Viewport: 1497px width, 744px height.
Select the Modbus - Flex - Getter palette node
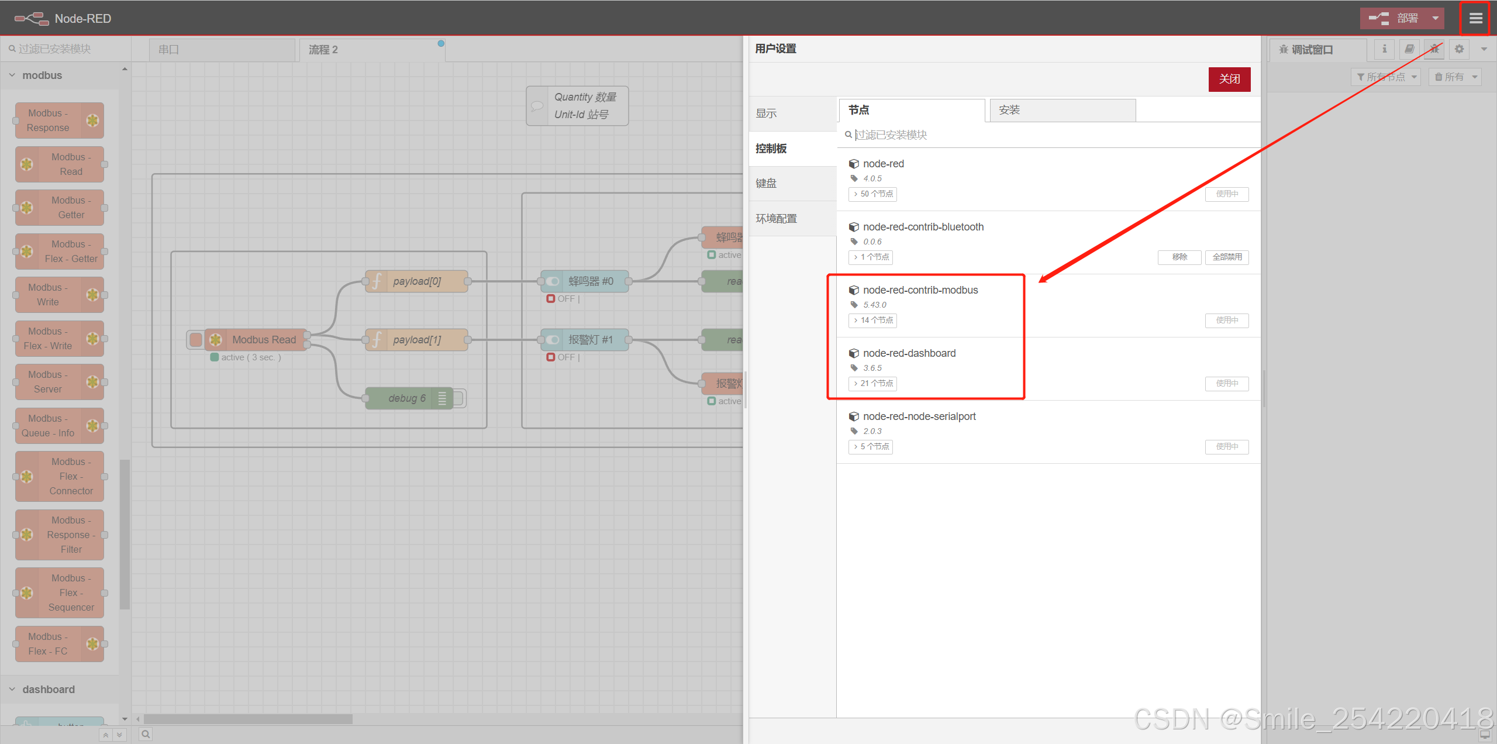click(60, 252)
